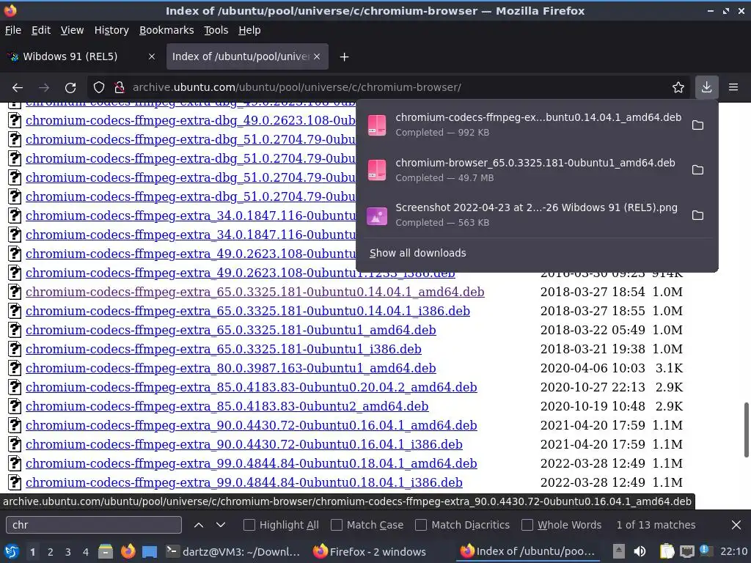Focus the find bar field containing 'chr'
Screen dimensions: 751x563
tap(94, 525)
